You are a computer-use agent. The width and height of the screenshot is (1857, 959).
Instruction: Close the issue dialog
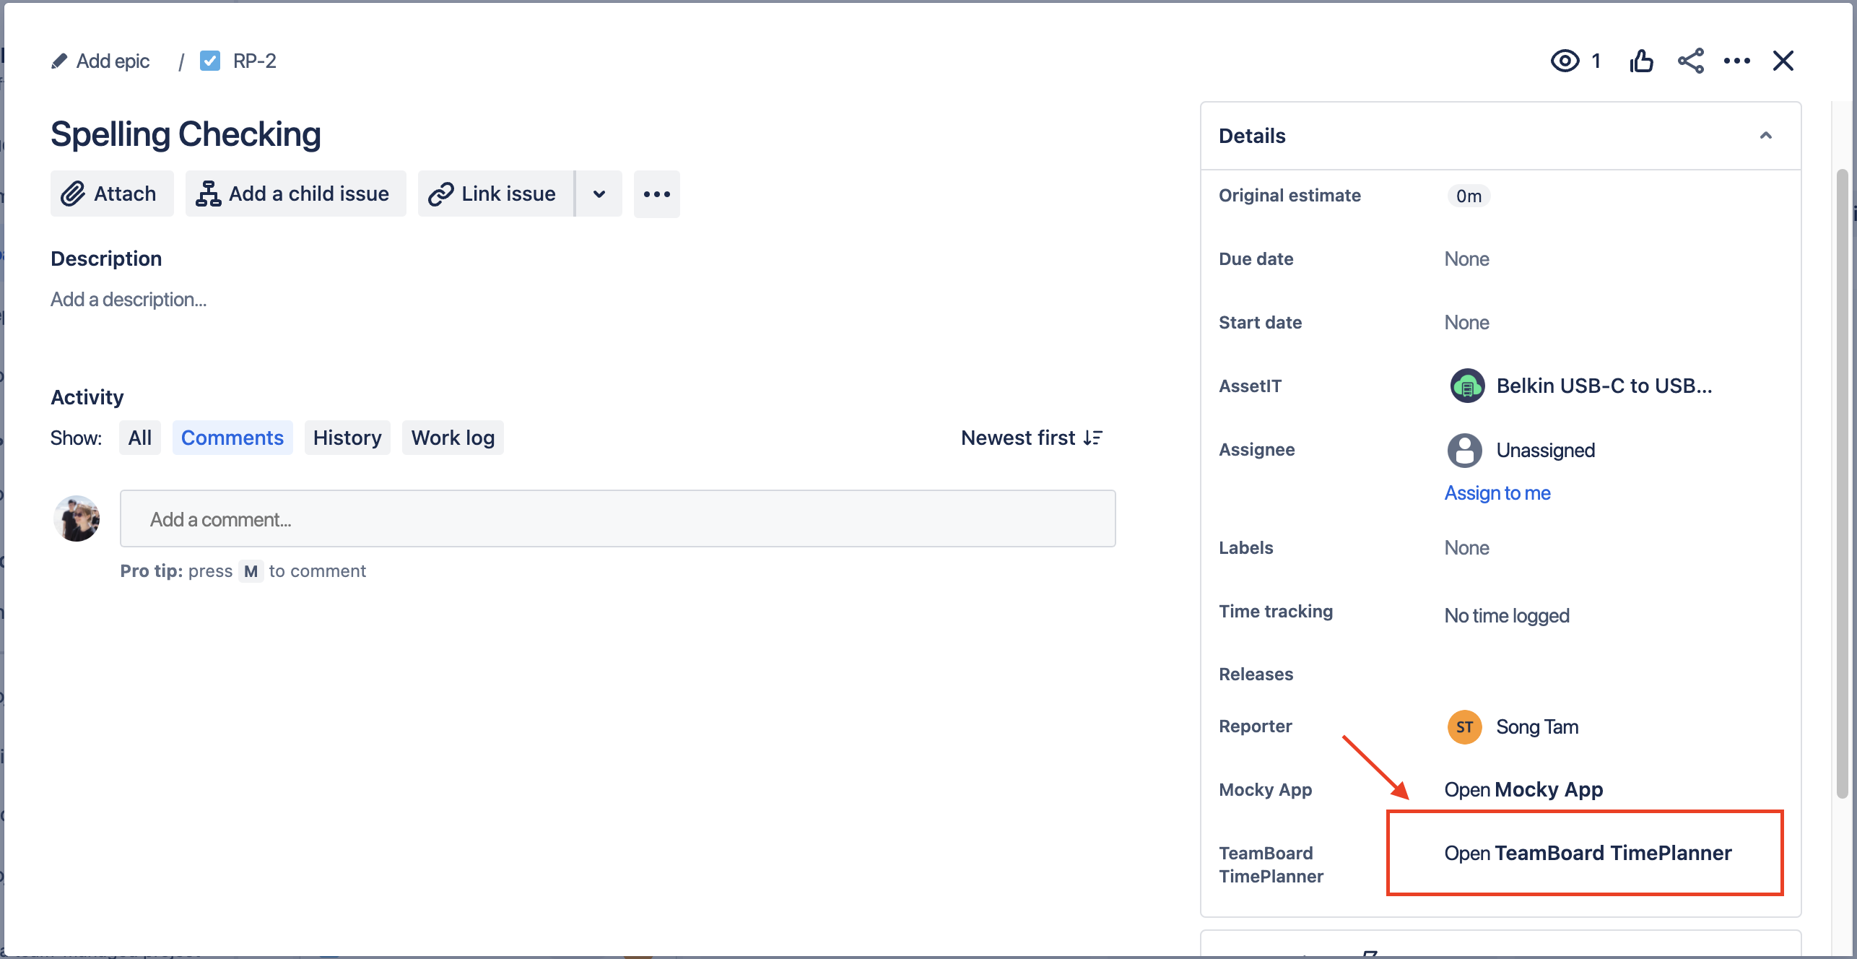[1783, 61]
